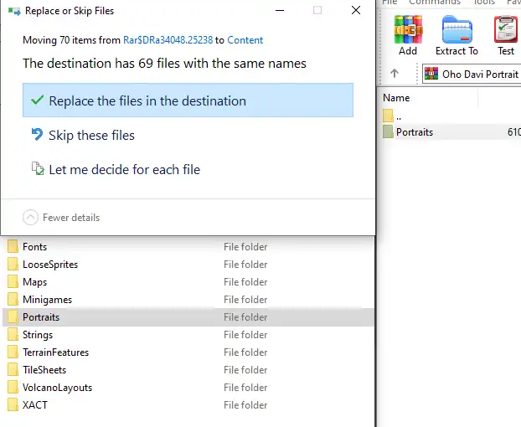
Task: Select the XACT folder
Action: pos(35,405)
